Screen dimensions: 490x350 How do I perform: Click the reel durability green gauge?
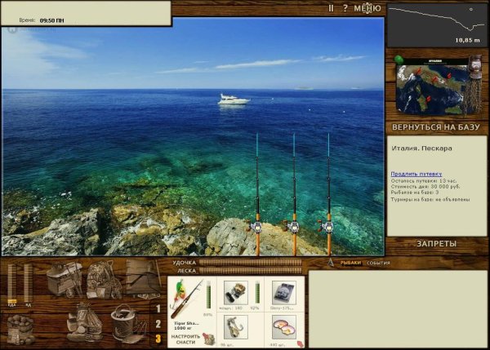[257, 292]
